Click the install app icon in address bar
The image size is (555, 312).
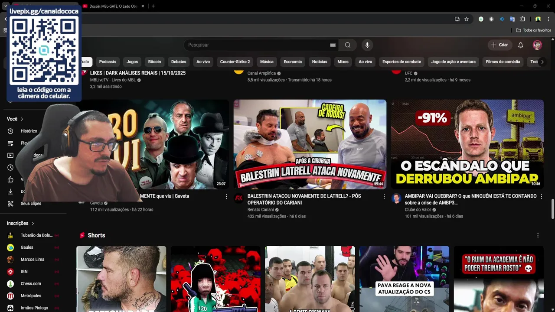[x=457, y=19]
